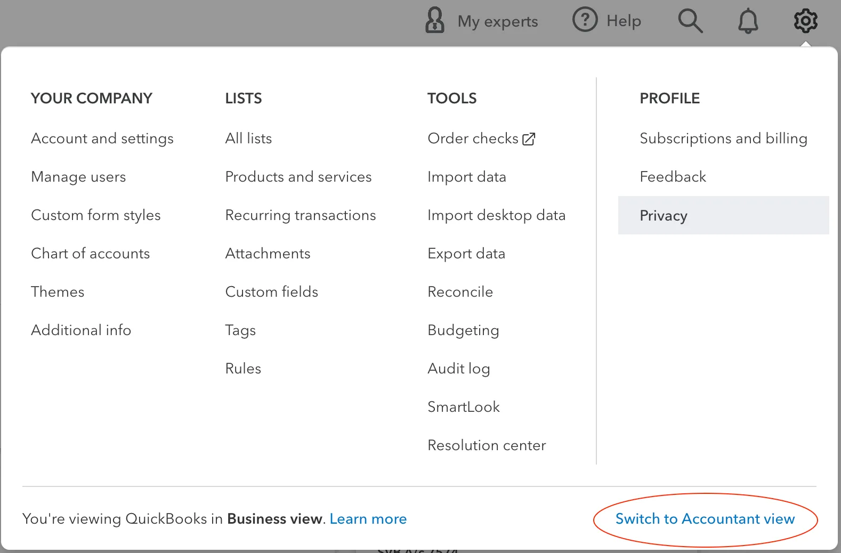Select the highlighted Privacy item
This screenshot has height=553, width=841.
[723, 215]
